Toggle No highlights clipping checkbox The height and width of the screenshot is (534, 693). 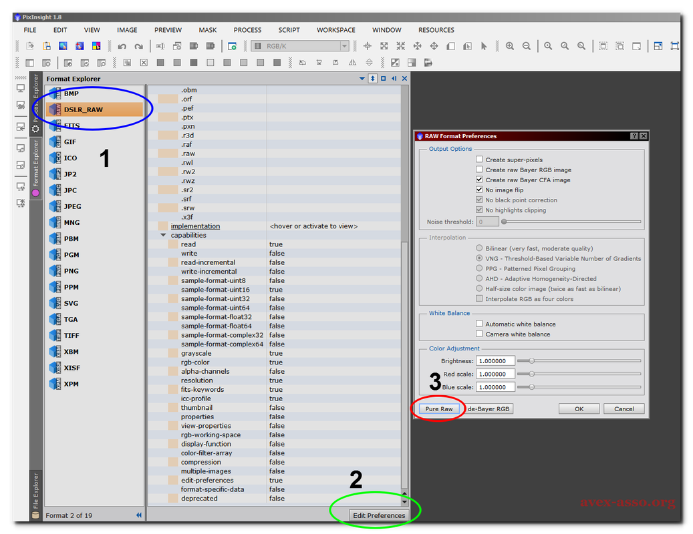(x=479, y=210)
